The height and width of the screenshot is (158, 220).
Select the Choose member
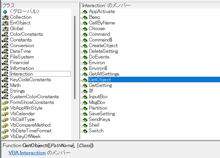[97, 28]
